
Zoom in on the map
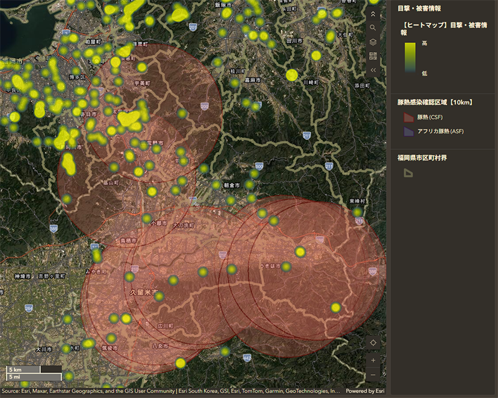(373, 360)
